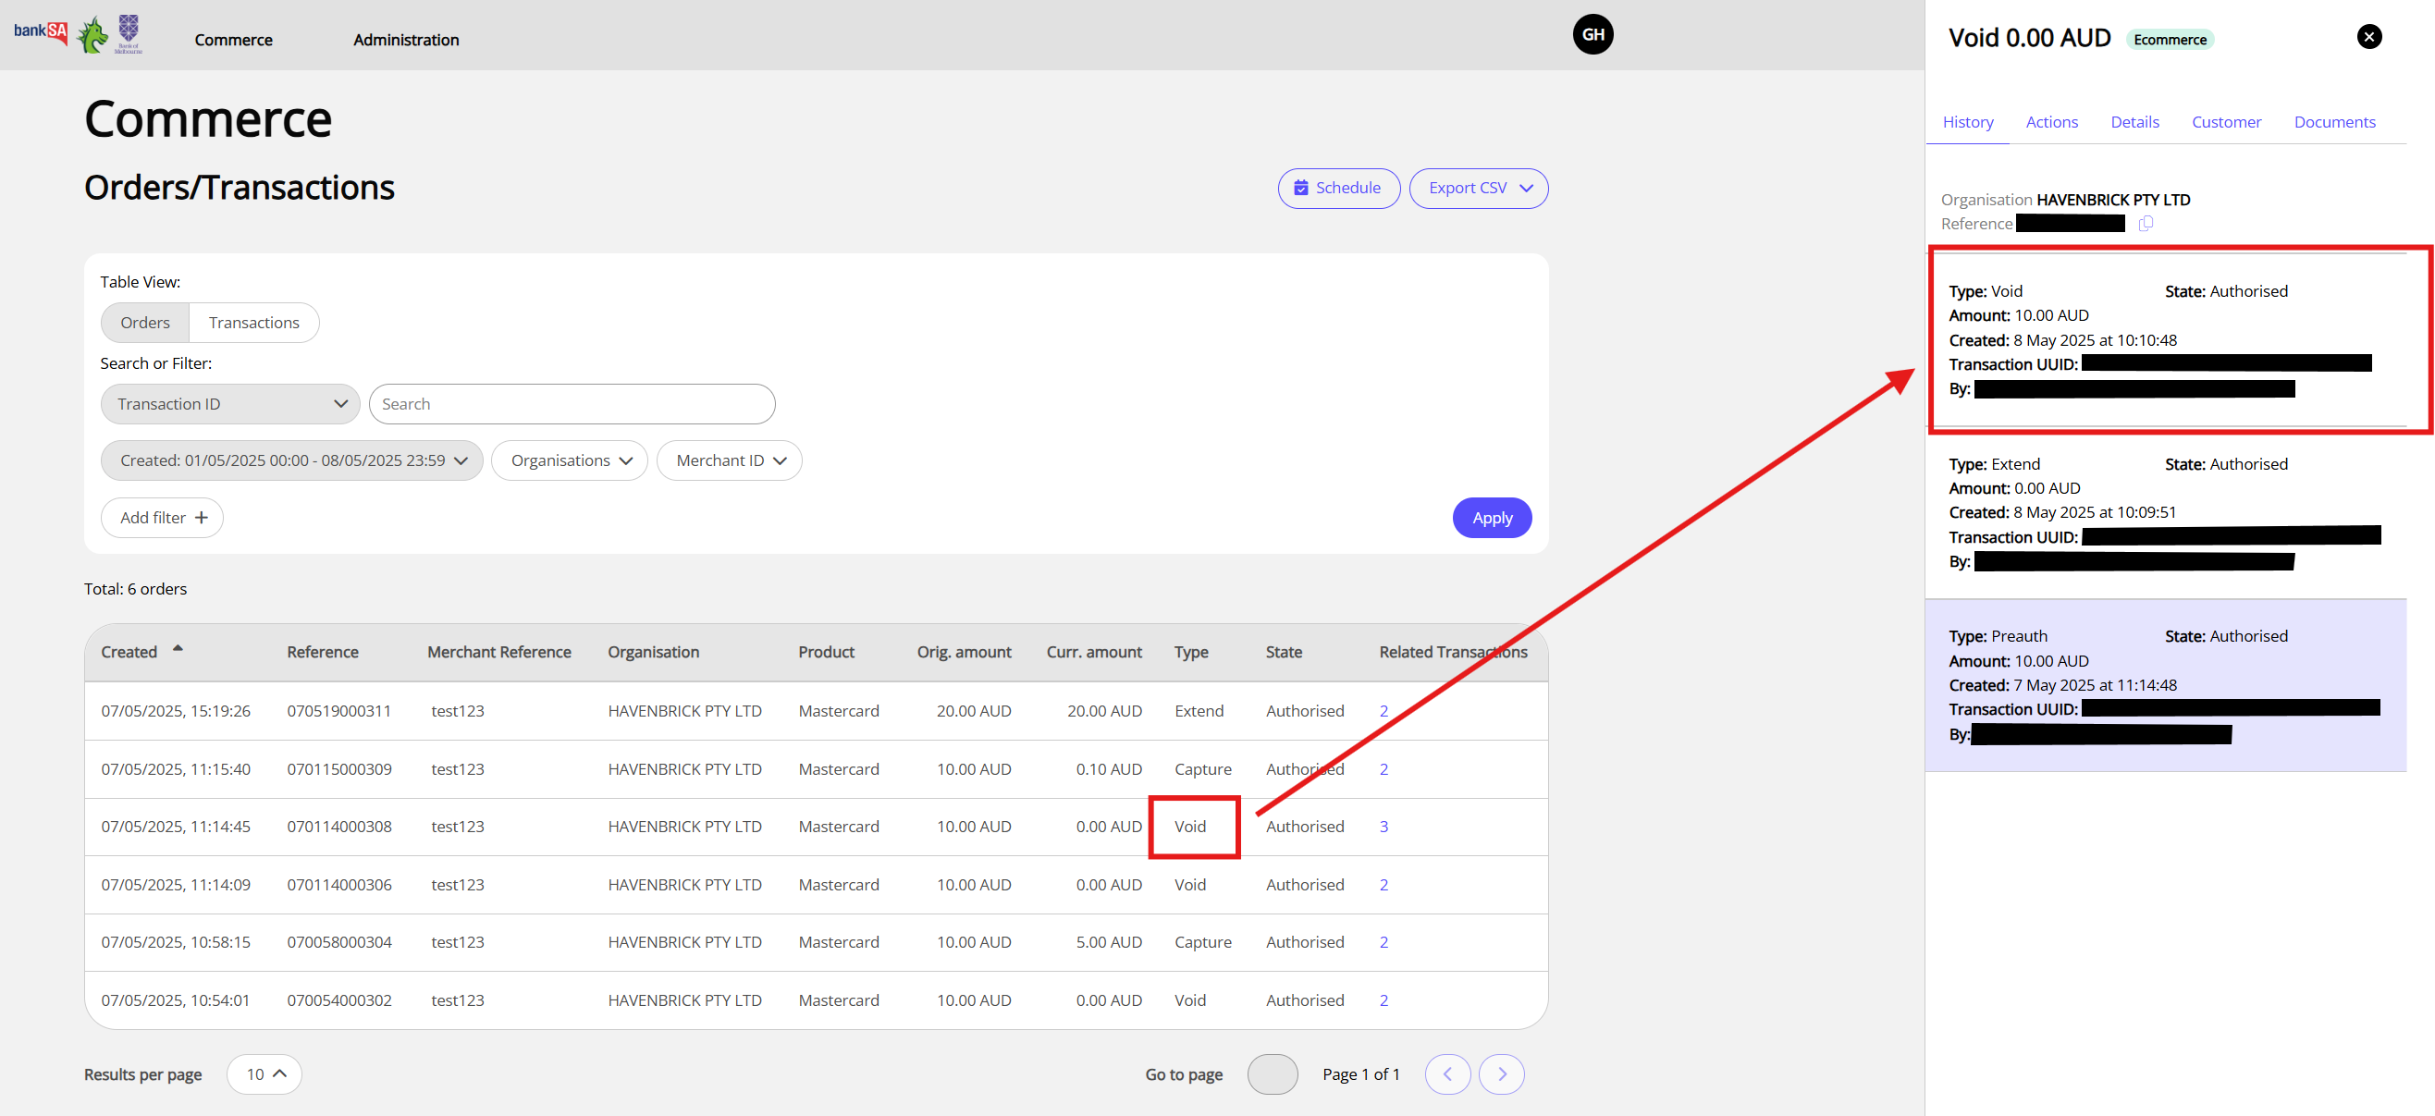
Task: Close the Void transaction side panel
Action: click(2367, 37)
